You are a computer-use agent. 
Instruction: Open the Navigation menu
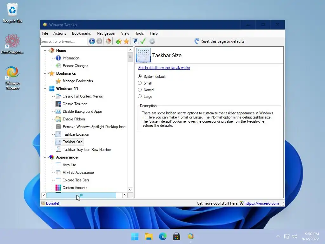(106, 33)
